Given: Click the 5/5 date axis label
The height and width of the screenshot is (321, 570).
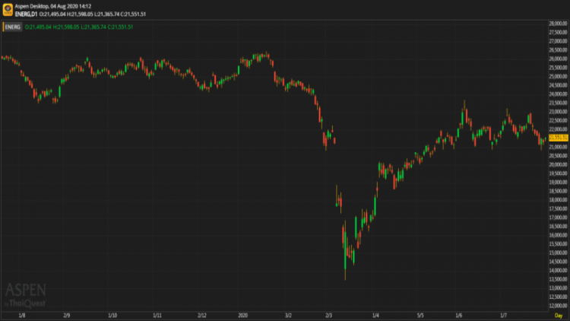Looking at the screenshot, I should 420,316.
